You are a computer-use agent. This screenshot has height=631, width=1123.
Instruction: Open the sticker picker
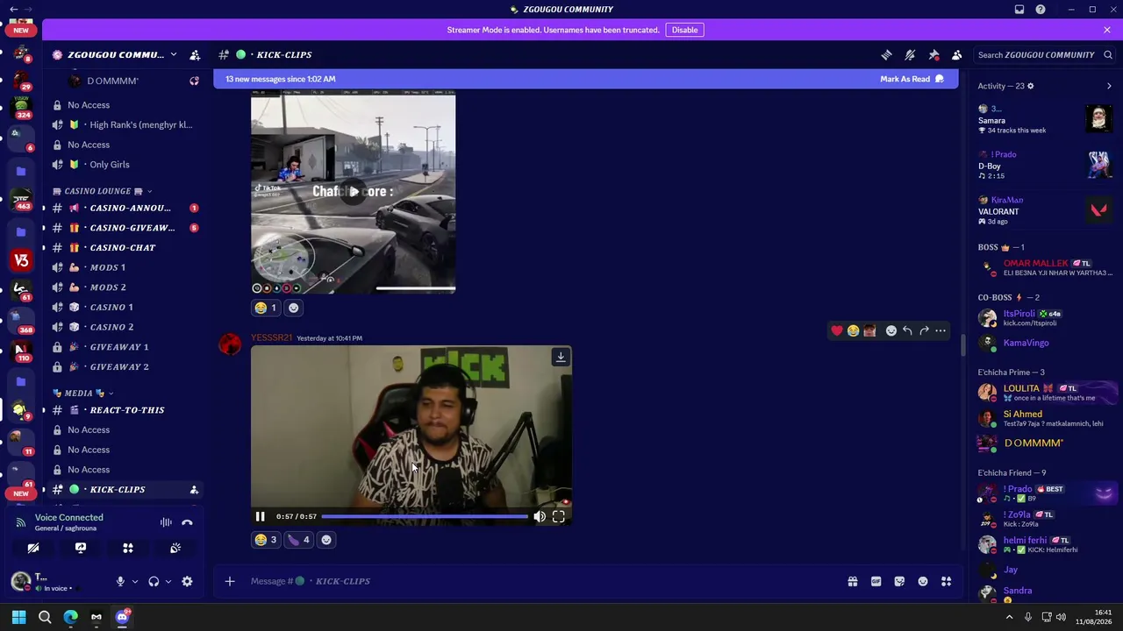tap(899, 581)
